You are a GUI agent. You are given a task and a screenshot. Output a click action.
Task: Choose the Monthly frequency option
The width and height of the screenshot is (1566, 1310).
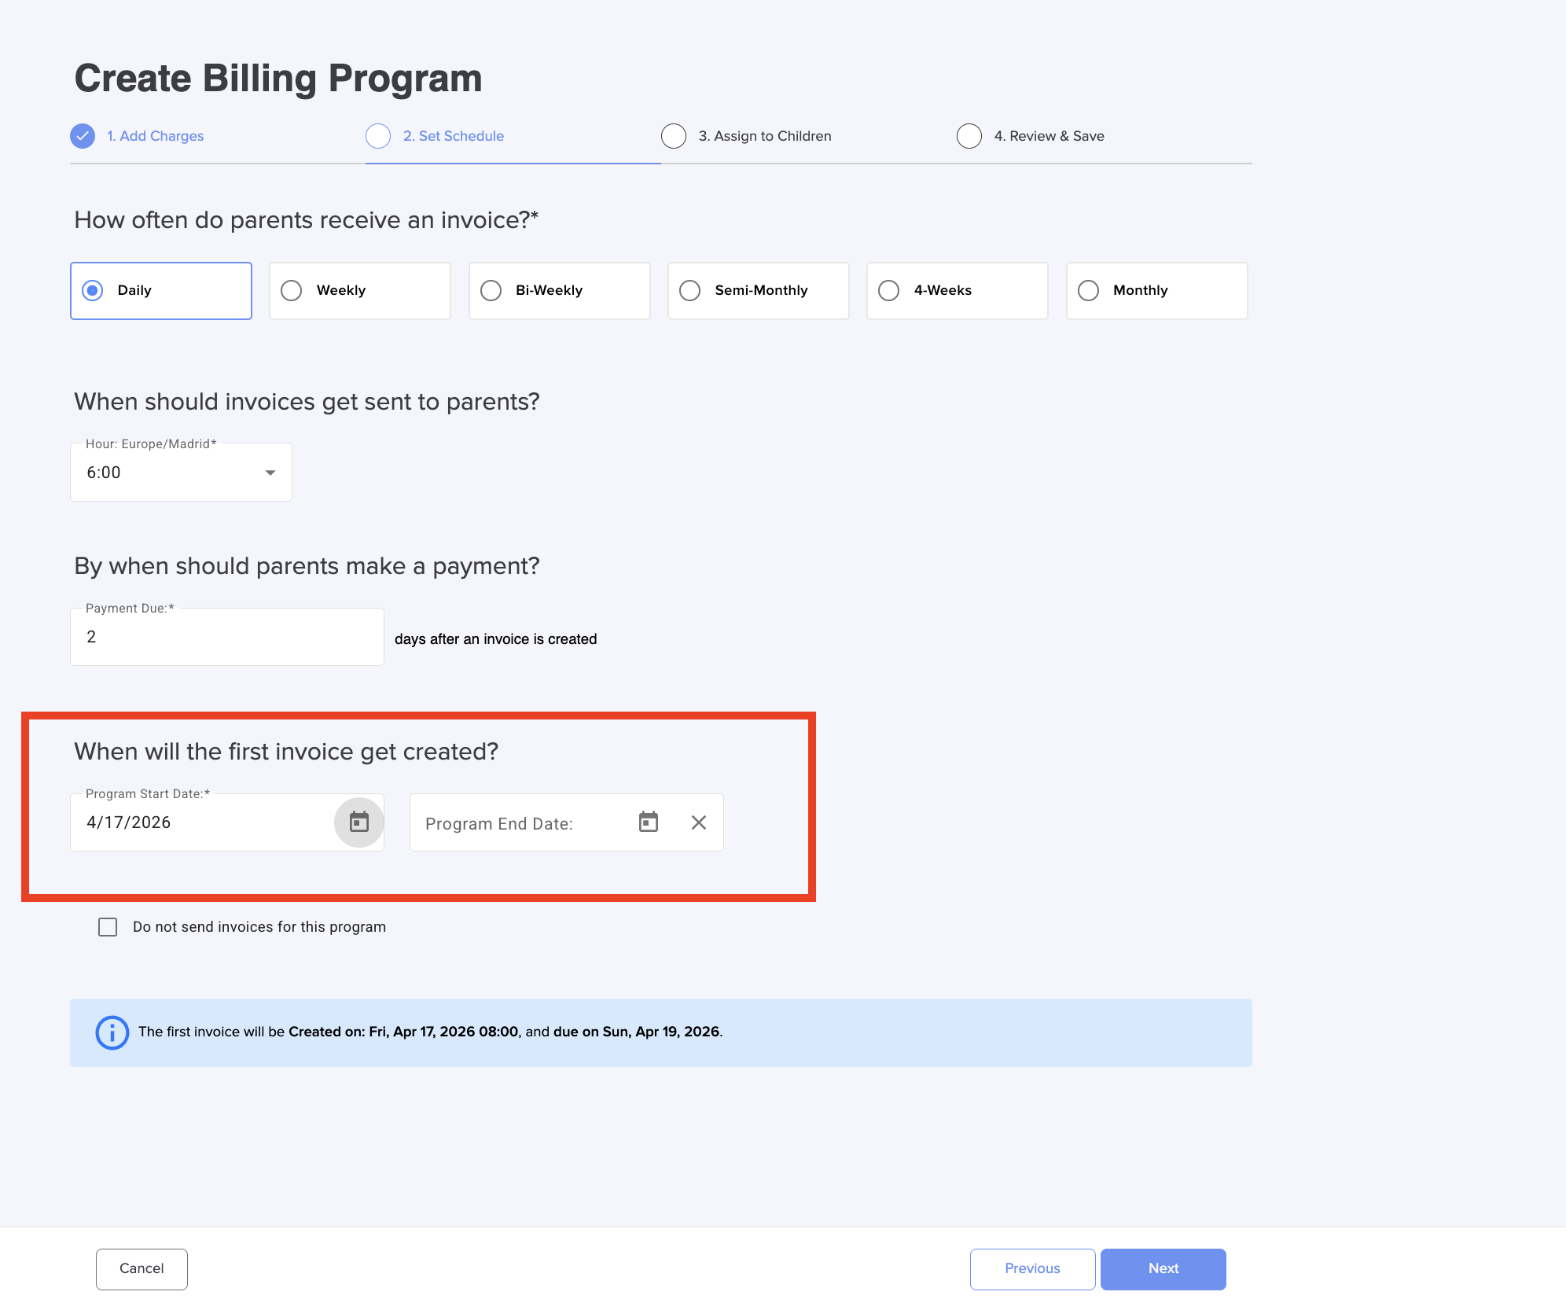[x=1088, y=290]
